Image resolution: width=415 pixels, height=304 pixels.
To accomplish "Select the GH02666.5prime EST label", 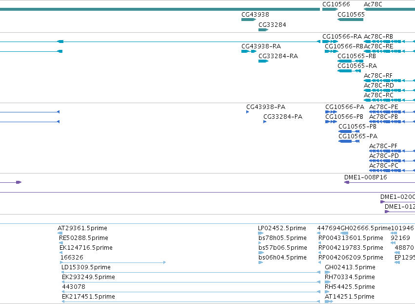I will click(x=366, y=228).
